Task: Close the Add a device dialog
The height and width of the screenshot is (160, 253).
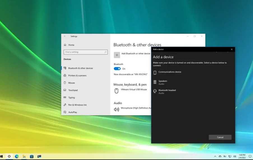Action: tap(231, 50)
